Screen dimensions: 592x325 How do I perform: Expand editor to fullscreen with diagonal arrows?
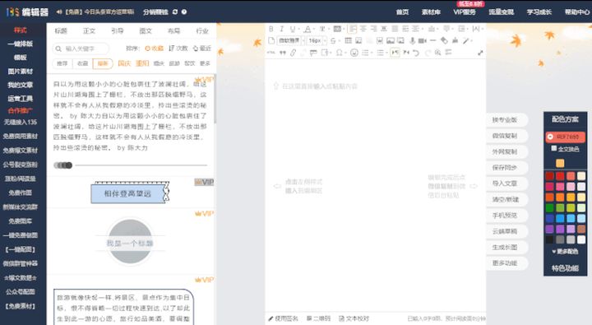[x=480, y=53]
